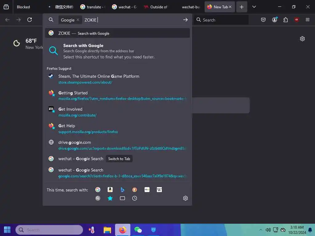
Task: Remove the Google search chip
Action: (x=78, y=20)
